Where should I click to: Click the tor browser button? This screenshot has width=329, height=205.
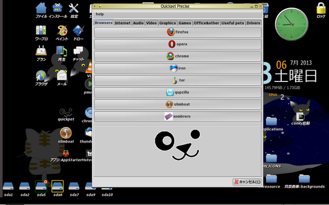click(178, 80)
